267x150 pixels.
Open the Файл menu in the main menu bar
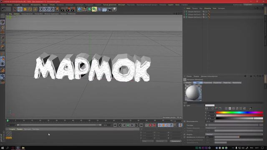tap(3, 5)
